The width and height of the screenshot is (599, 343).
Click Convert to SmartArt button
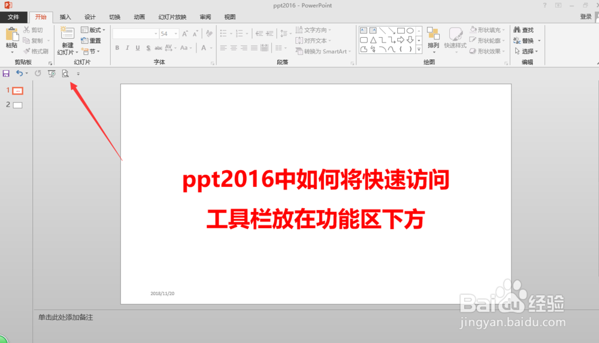[x=323, y=51]
